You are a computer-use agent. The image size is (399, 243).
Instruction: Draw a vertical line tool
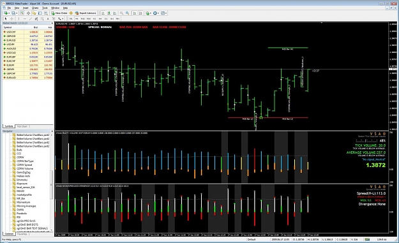[x=19, y=18]
